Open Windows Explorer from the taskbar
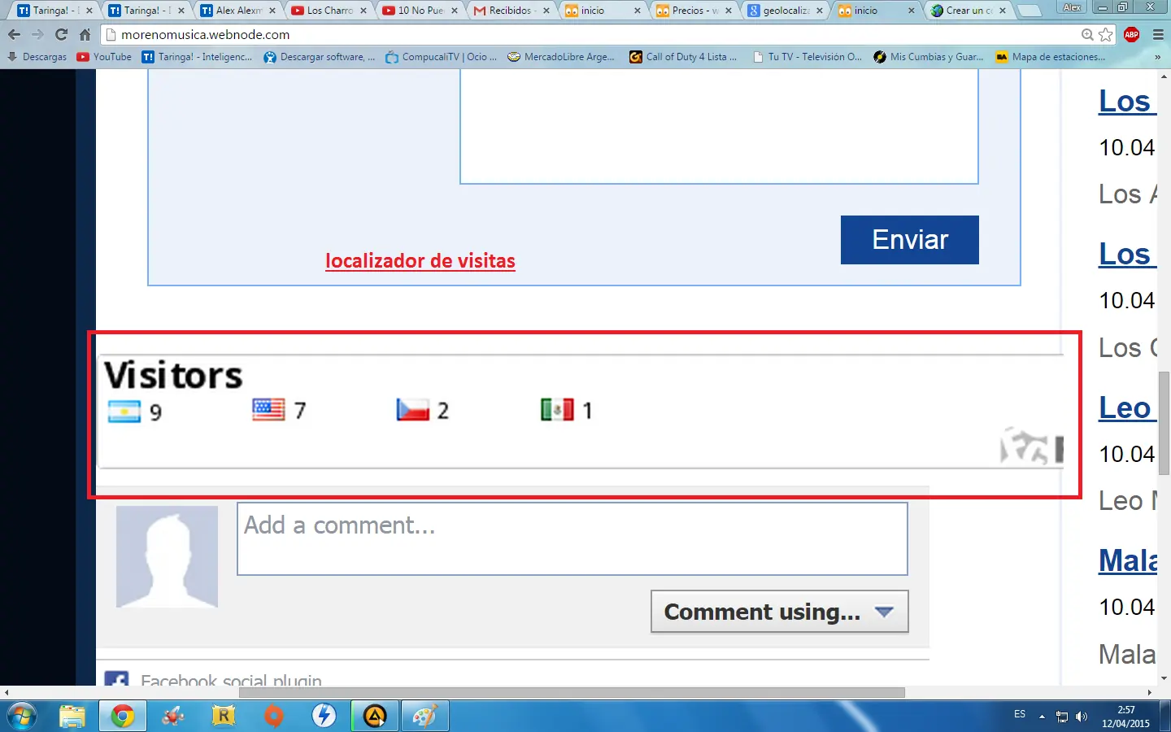This screenshot has width=1171, height=732. click(x=72, y=717)
